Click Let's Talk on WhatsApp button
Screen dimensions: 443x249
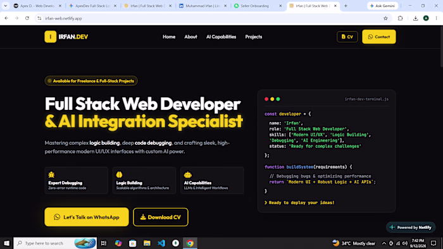87,217
